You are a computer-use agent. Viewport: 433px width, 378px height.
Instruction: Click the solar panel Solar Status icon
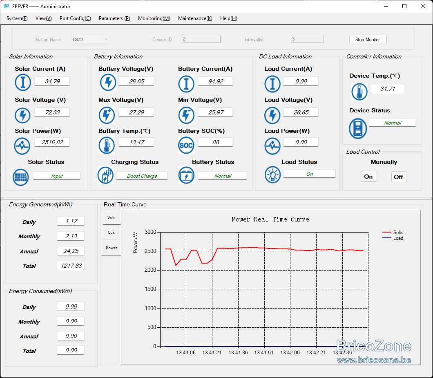(x=21, y=177)
